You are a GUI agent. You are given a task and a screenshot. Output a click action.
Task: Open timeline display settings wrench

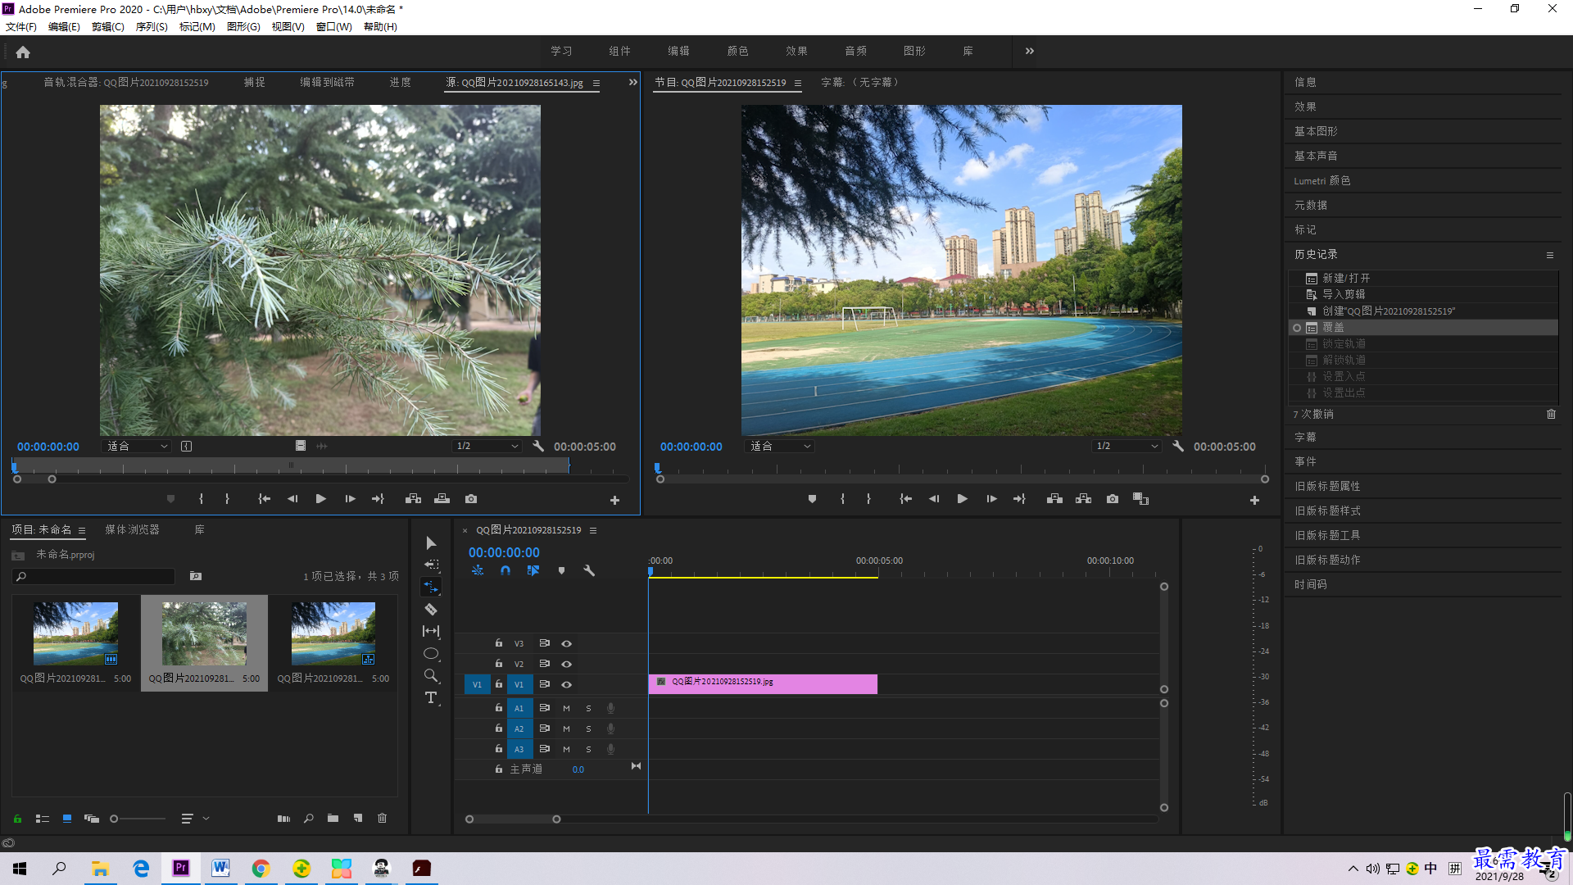pyautogui.click(x=588, y=570)
